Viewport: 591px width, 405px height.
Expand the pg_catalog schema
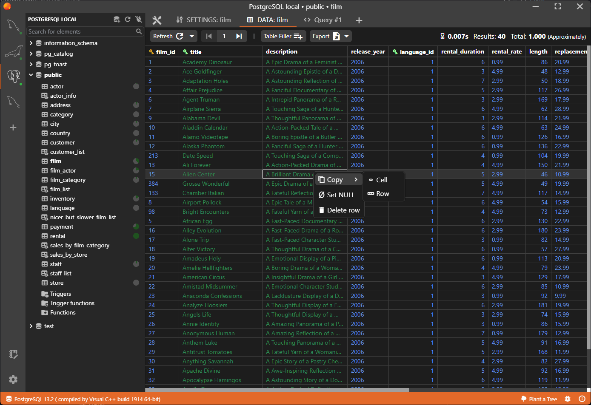pos(31,54)
